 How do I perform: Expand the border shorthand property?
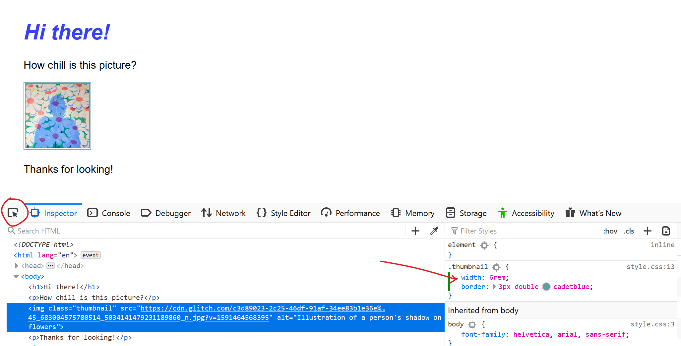[494, 287]
